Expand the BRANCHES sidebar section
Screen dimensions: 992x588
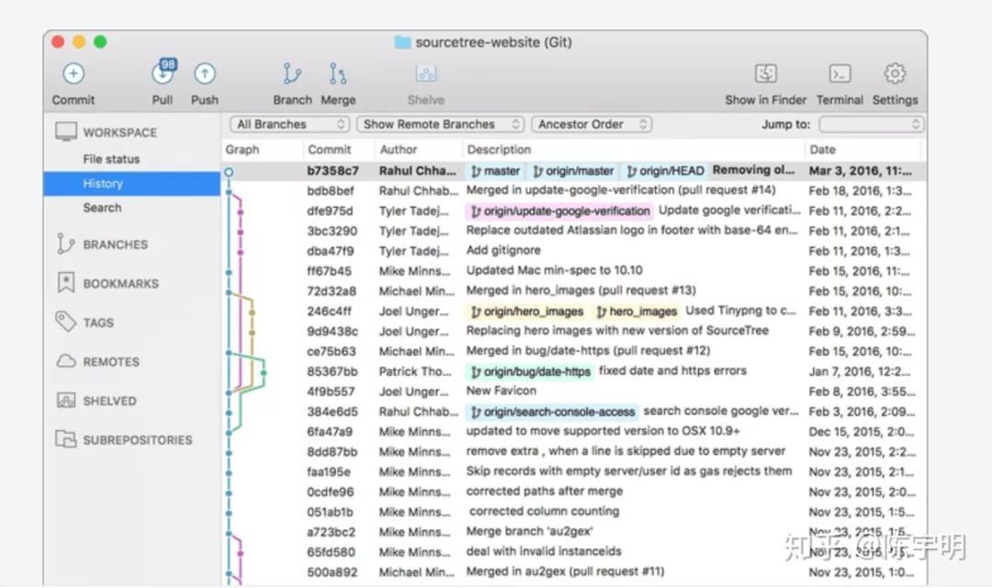point(115,244)
